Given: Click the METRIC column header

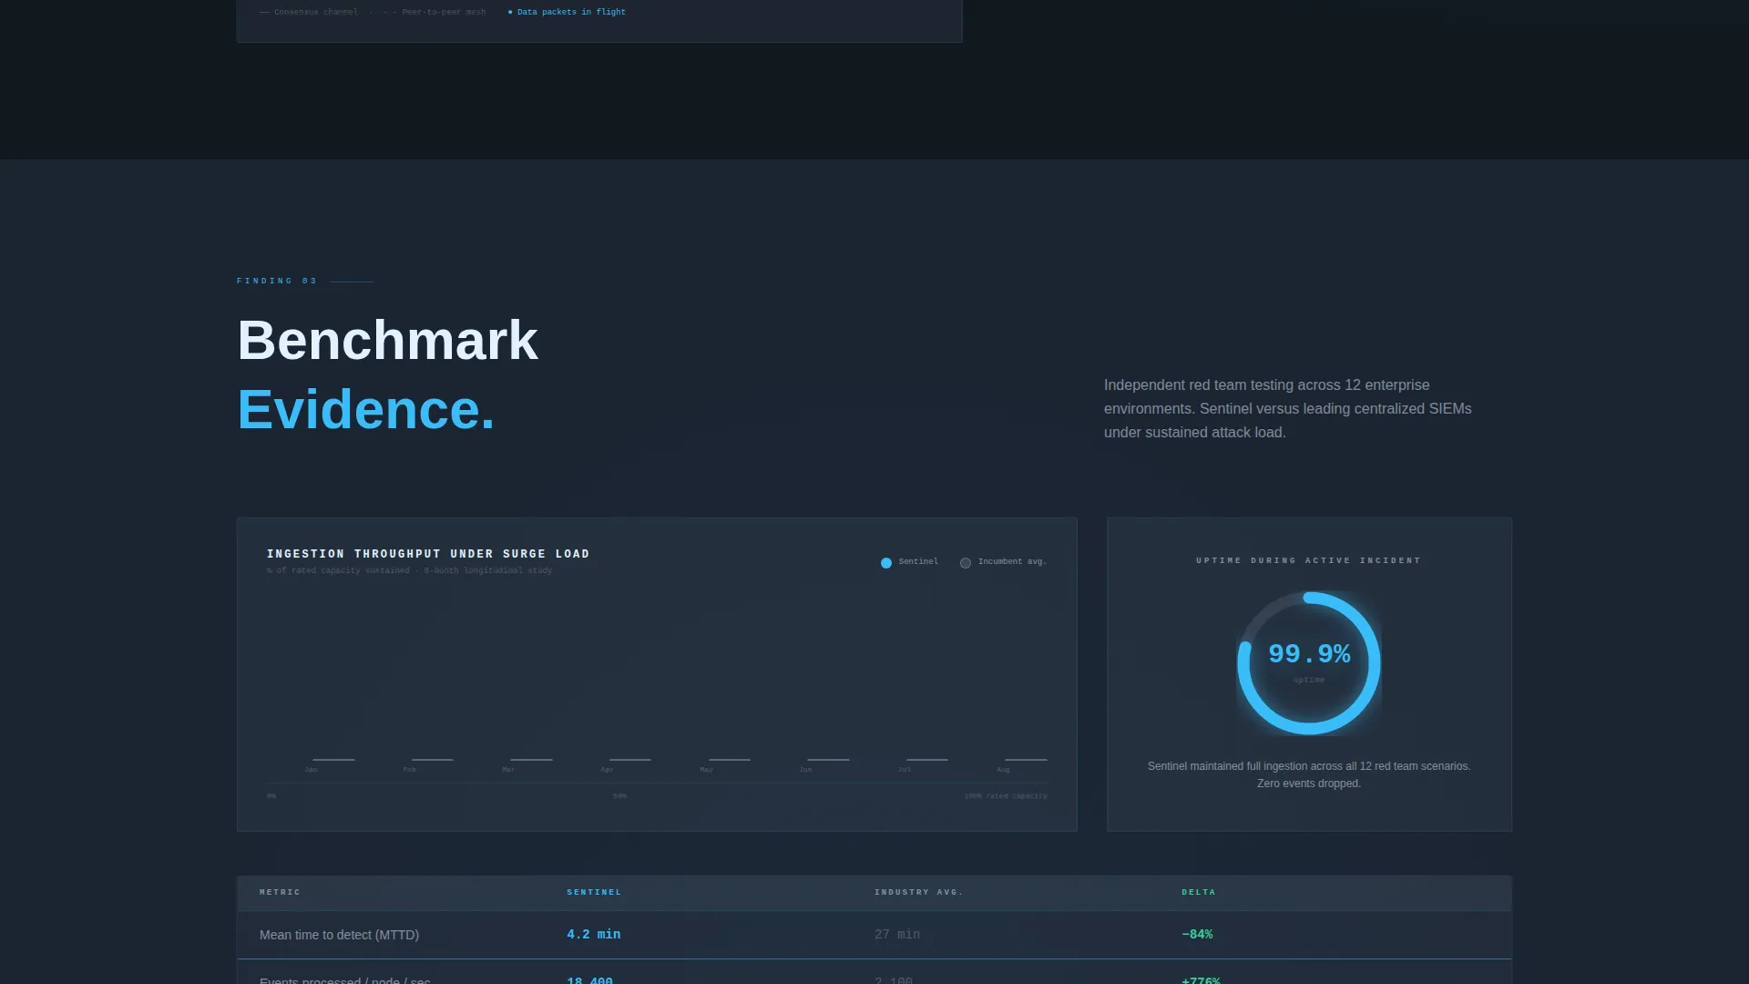Looking at the screenshot, I should tap(280, 892).
